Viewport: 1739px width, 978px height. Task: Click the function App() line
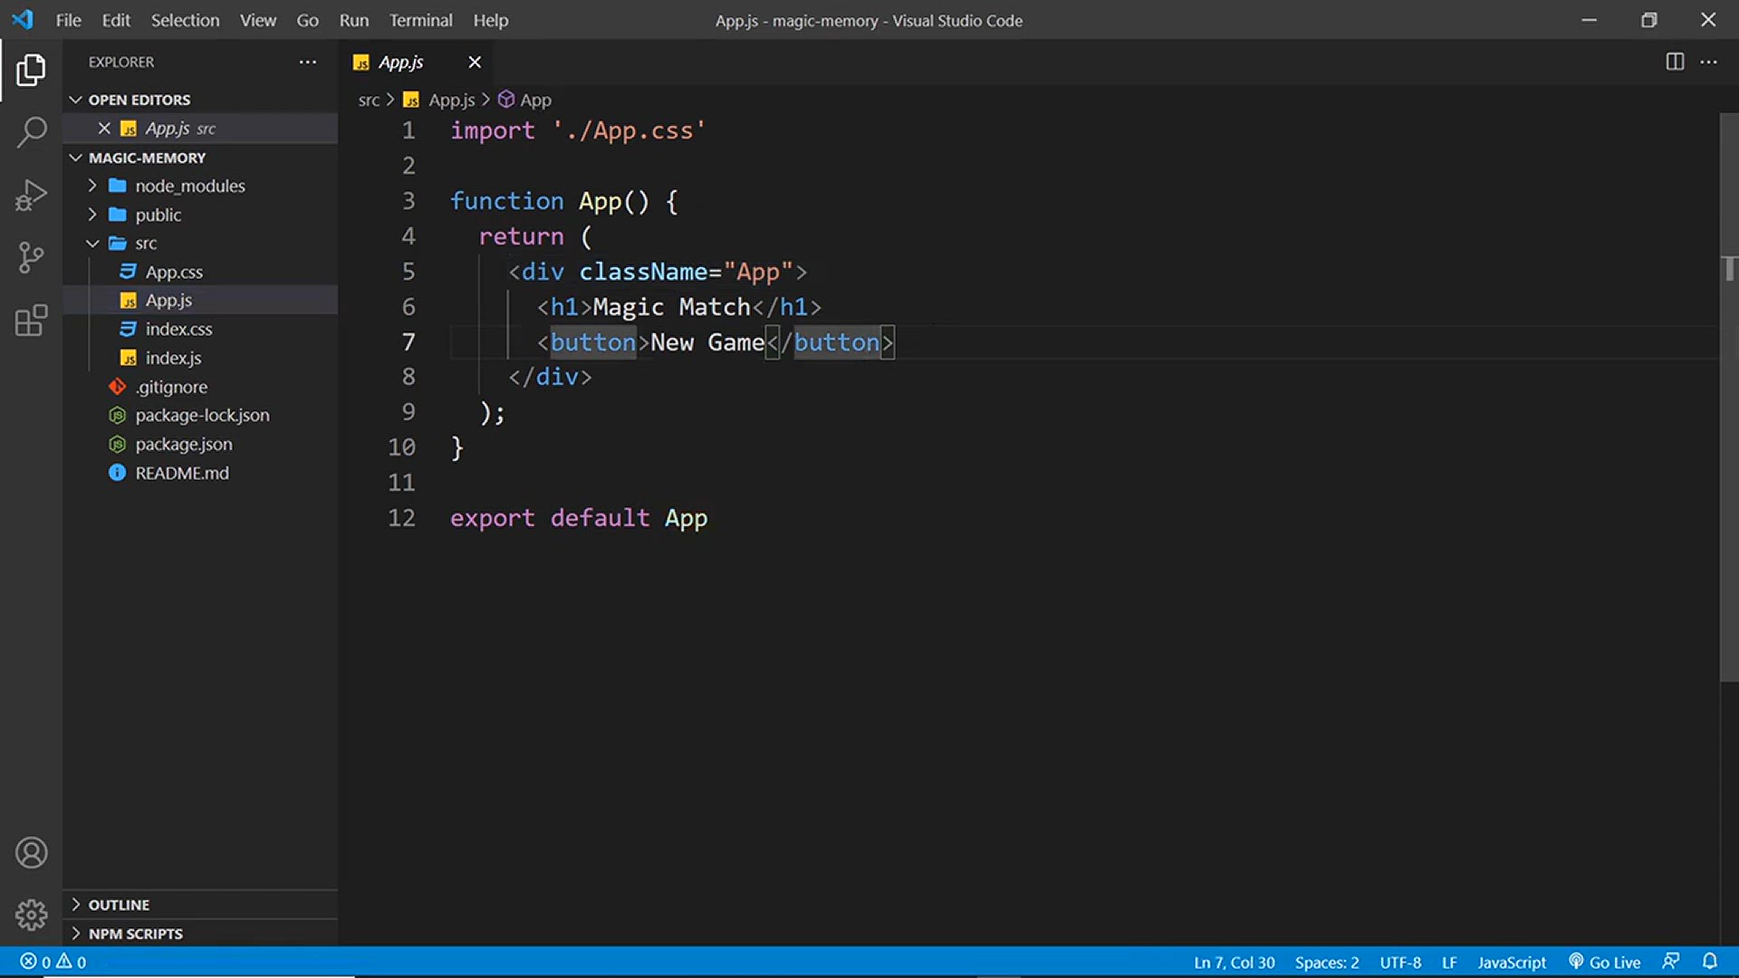564,201
